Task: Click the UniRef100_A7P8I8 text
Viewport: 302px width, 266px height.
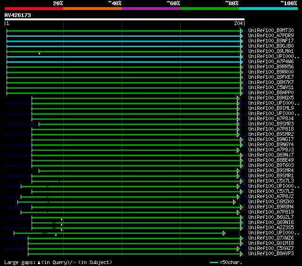Action: 271,129
